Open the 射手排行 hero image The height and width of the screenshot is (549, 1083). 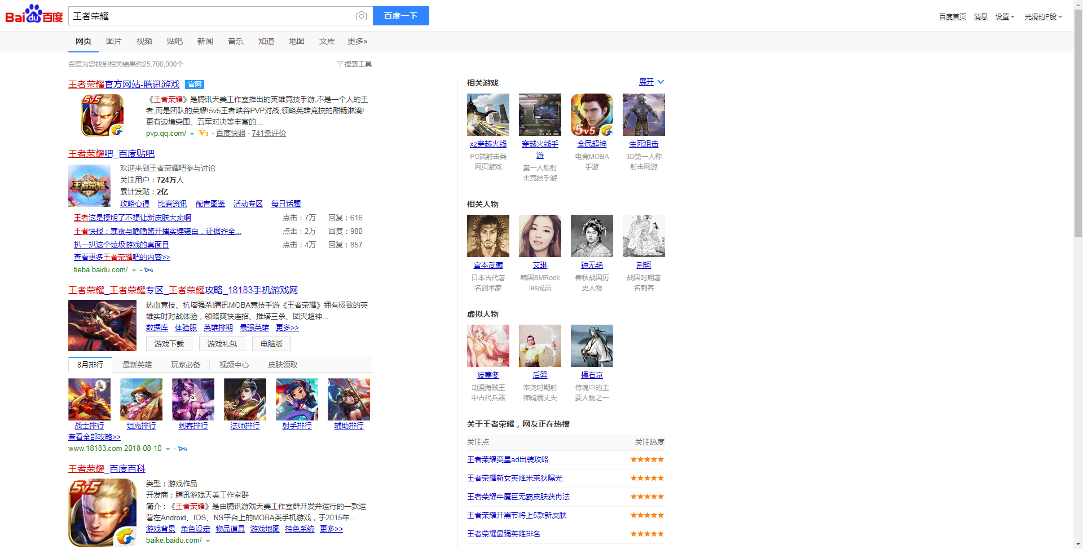pyautogui.click(x=297, y=399)
